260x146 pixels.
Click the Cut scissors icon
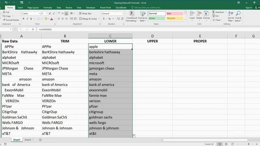(x=4, y=12)
